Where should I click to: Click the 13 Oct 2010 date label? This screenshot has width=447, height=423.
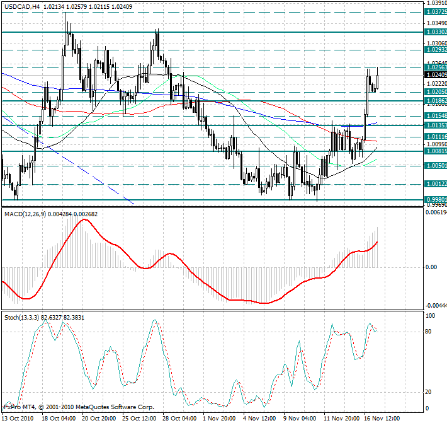pyautogui.click(x=18, y=418)
